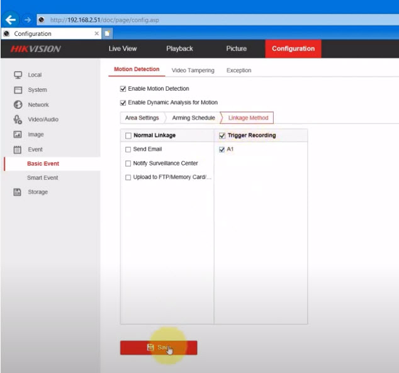Click the Local monitor icon in sidebar

tap(18, 75)
